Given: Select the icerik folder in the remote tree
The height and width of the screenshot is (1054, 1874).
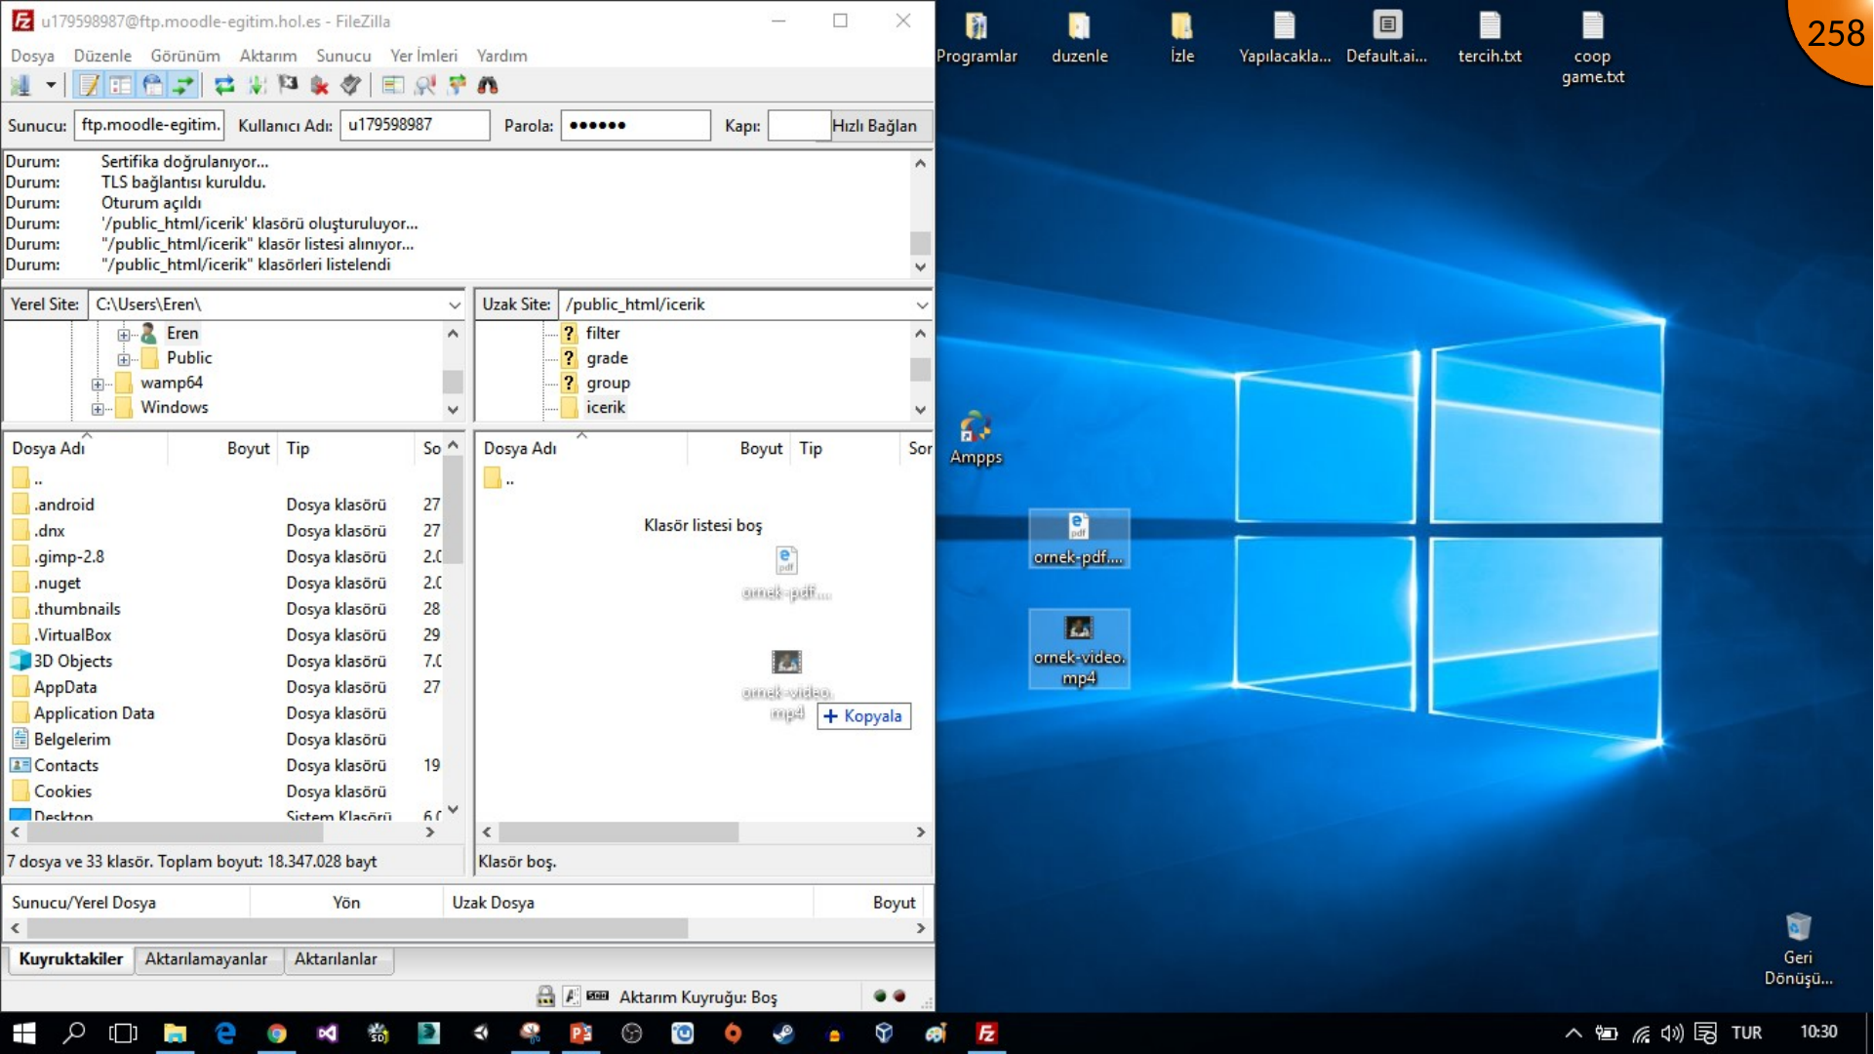Looking at the screenshot, I should click(x=606, y=407).
